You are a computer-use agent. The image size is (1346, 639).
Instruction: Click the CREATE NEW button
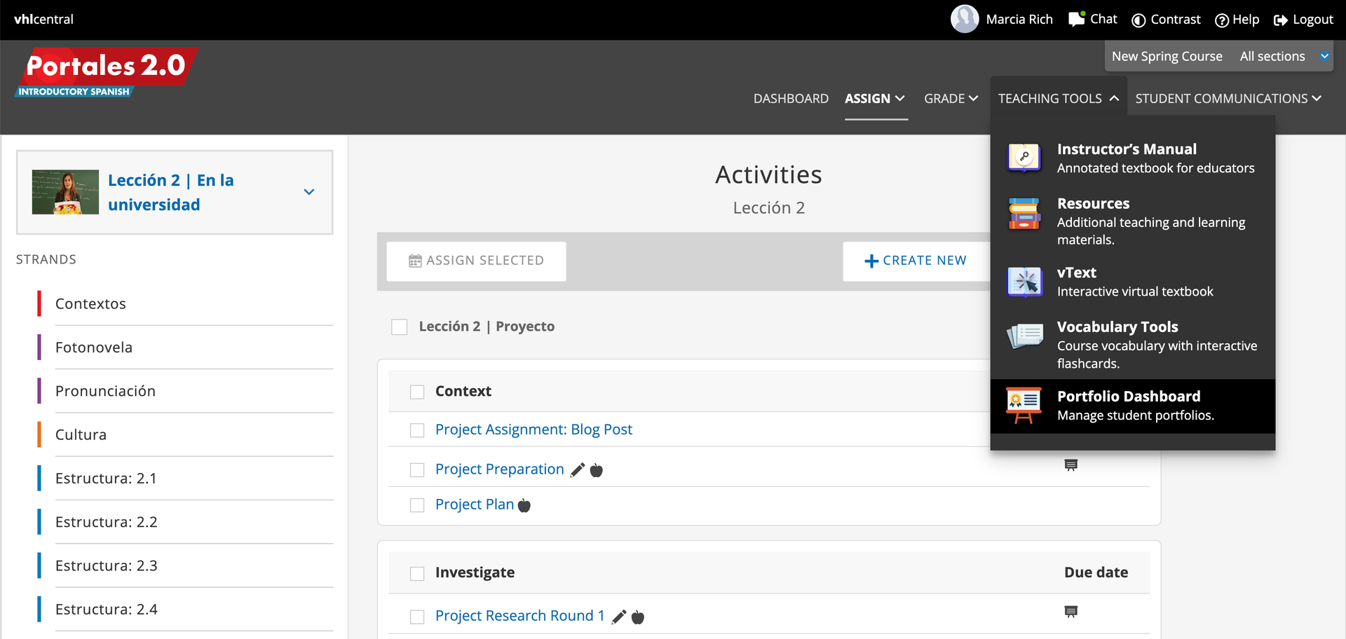[x=916, y=261]
